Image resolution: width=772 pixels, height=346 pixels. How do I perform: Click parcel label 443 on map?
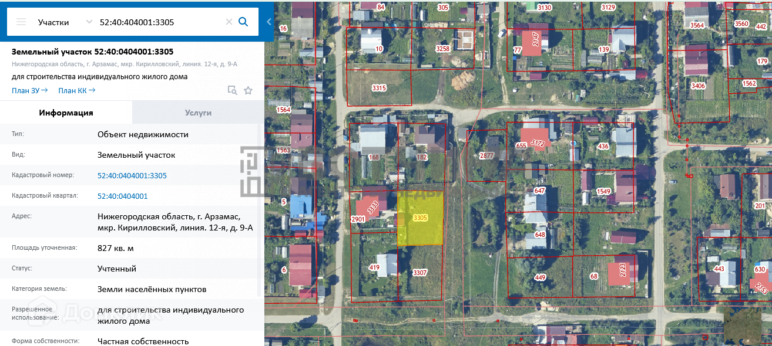pyautogui.click(x=719, y=269)
